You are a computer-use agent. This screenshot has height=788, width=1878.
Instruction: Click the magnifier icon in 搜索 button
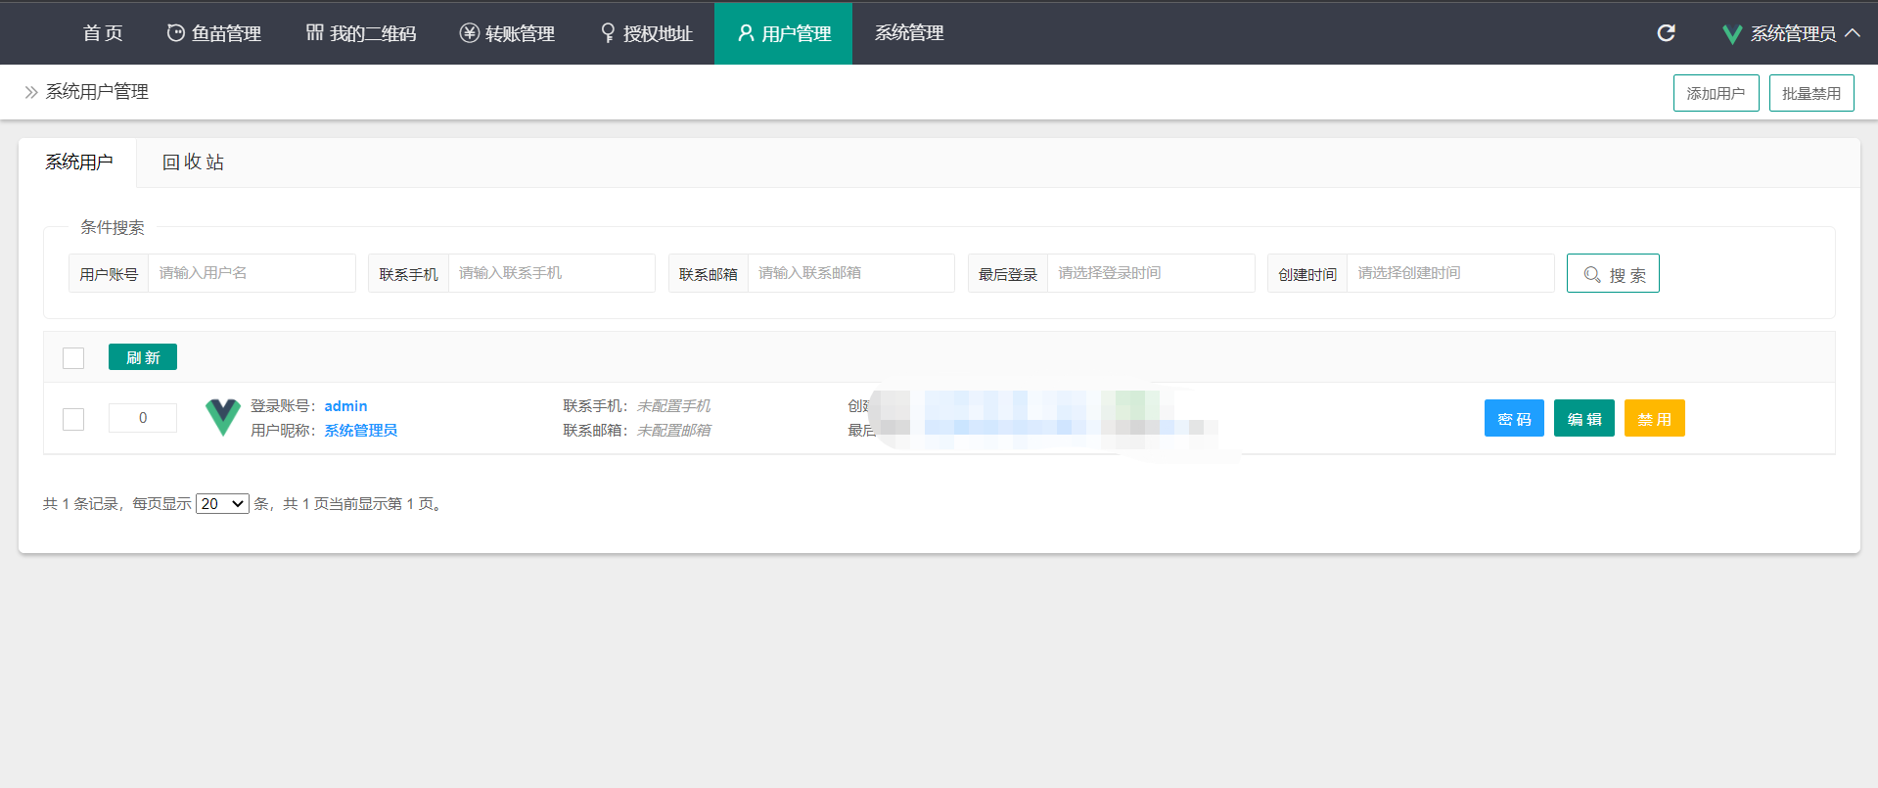tap(1592, 275)
